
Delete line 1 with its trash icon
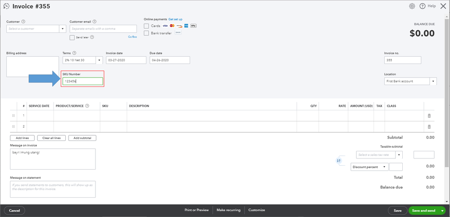pyautogui.click(x=429, y=116)
